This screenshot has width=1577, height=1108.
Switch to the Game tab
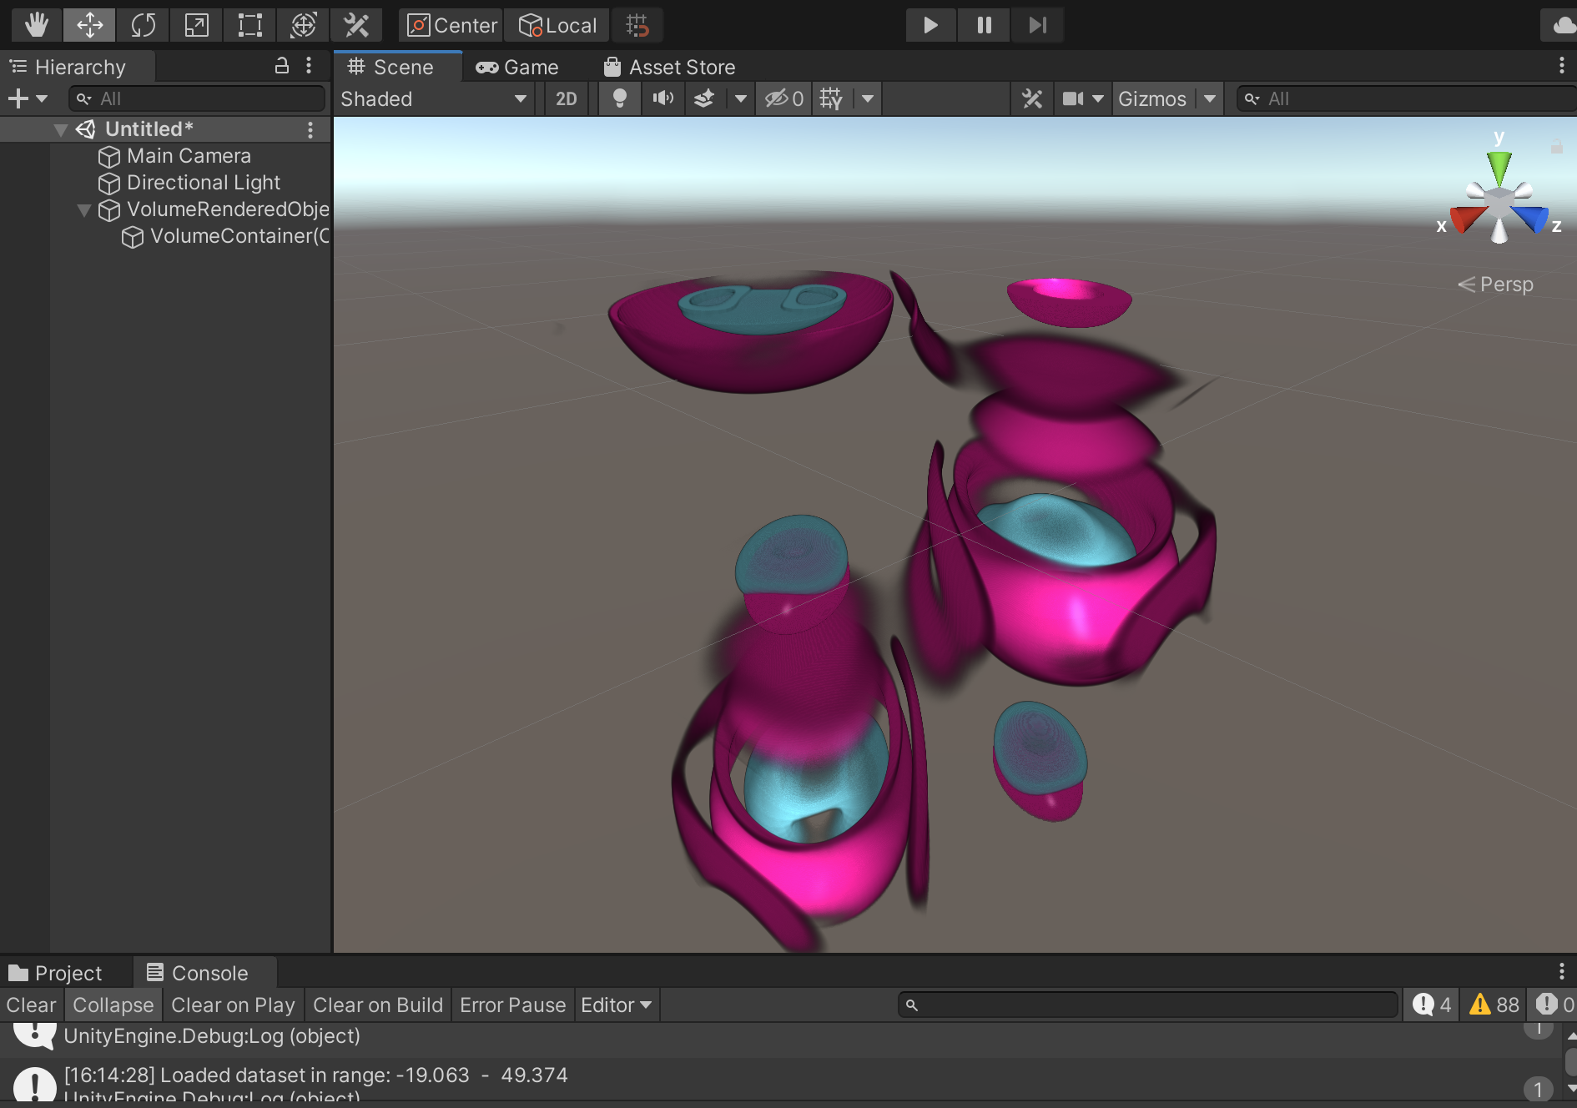pyautogui.click(x=517, y=67)
